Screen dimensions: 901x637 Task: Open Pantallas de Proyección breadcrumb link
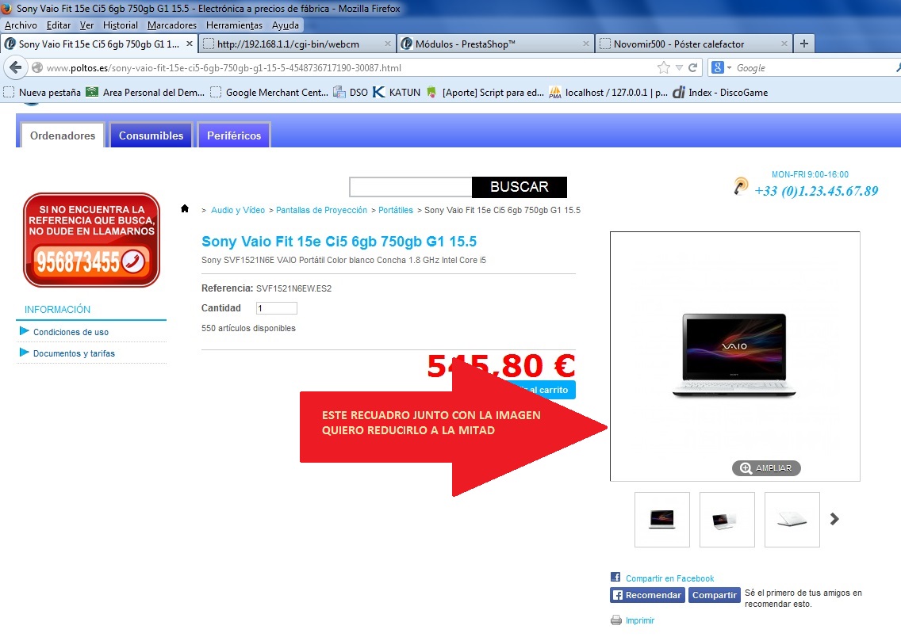tap(321, 210)
